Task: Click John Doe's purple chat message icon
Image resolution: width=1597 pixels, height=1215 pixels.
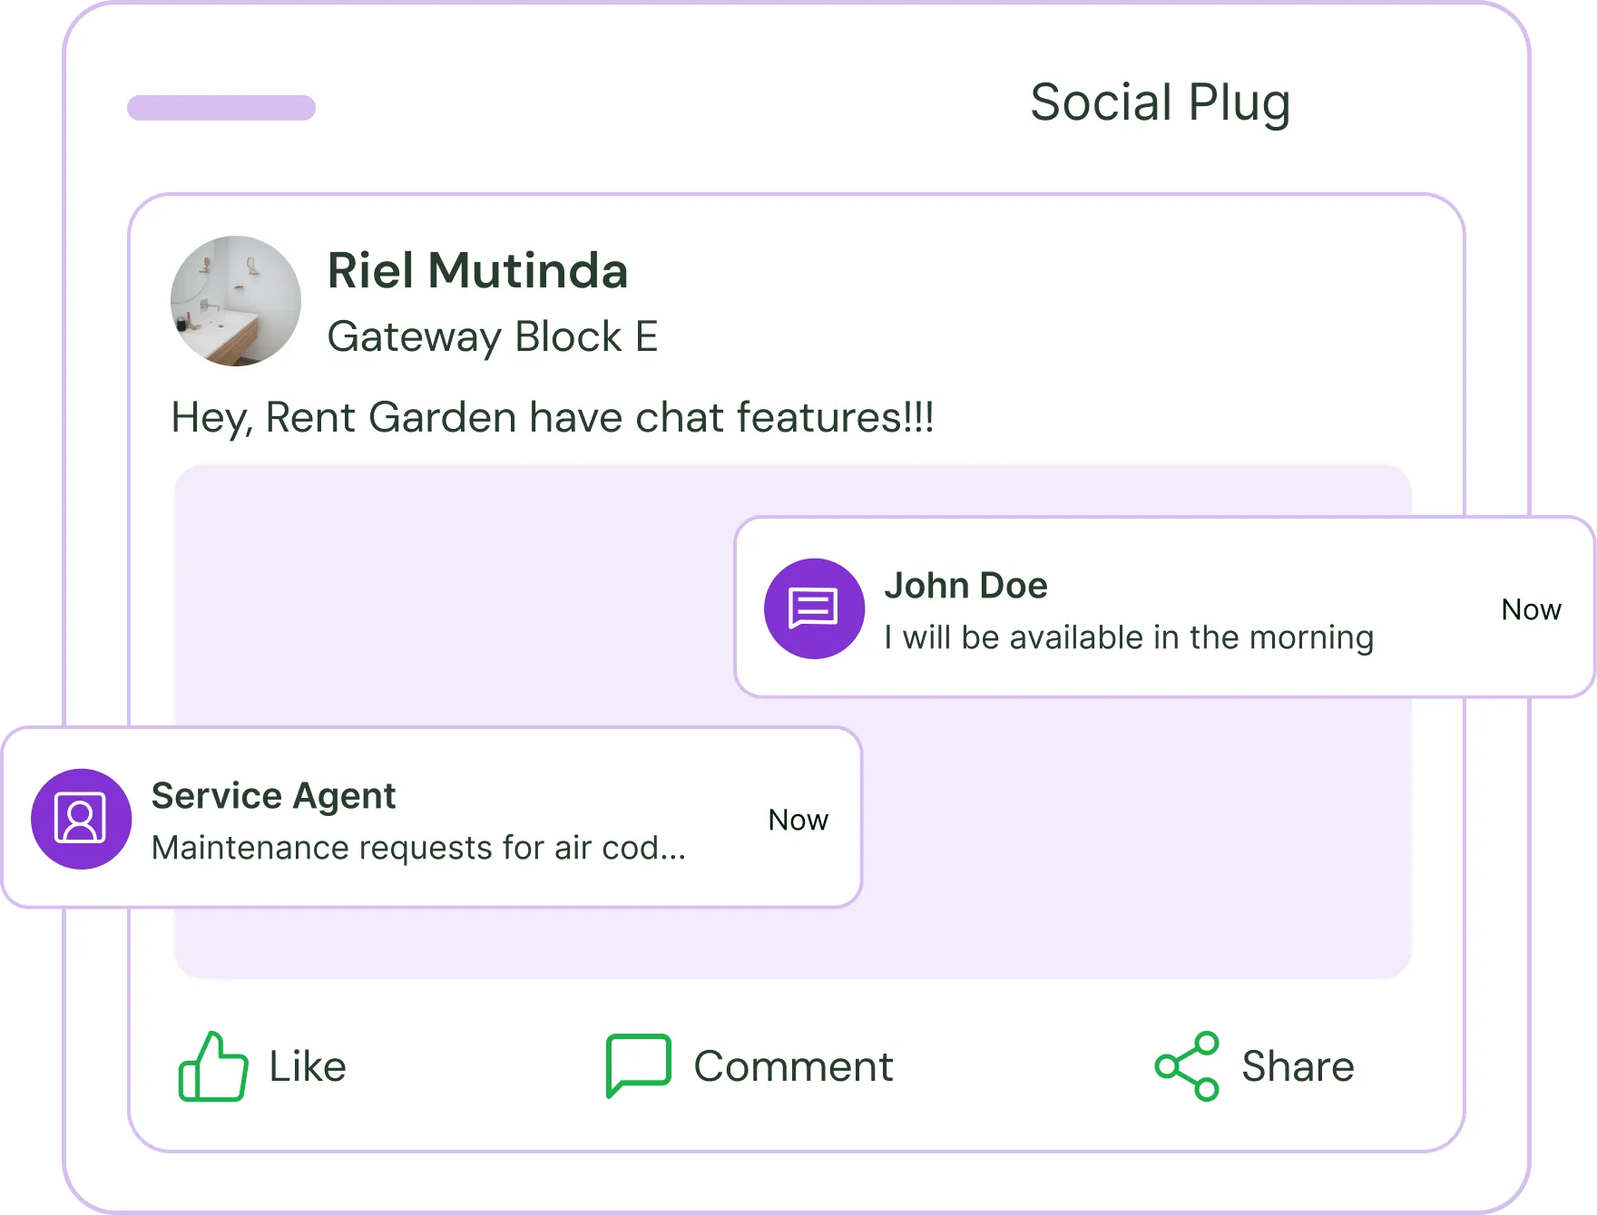Action: click(x=814, y=608)
